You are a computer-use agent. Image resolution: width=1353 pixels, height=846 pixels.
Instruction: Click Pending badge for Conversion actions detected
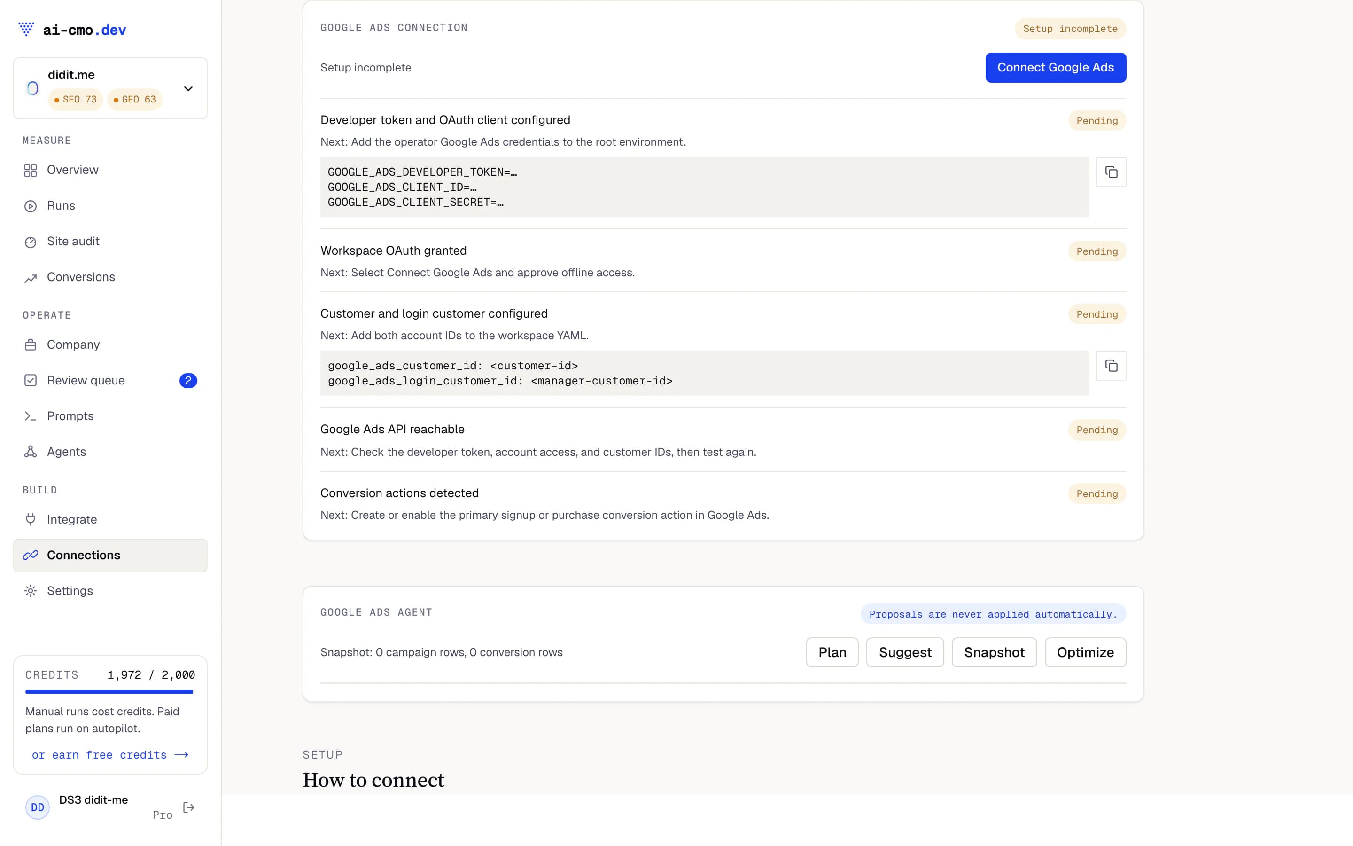point(1097,494)
